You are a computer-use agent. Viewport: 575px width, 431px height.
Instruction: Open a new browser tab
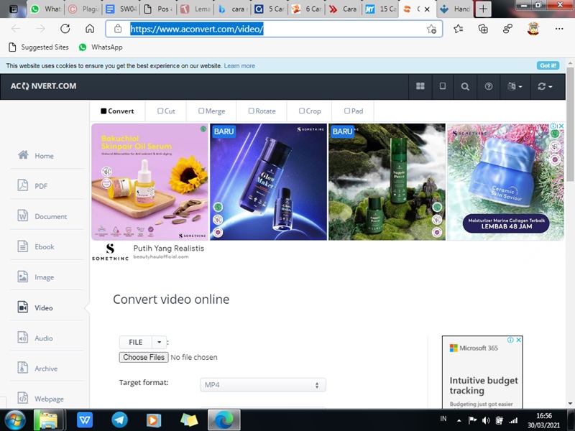[483, 9]
